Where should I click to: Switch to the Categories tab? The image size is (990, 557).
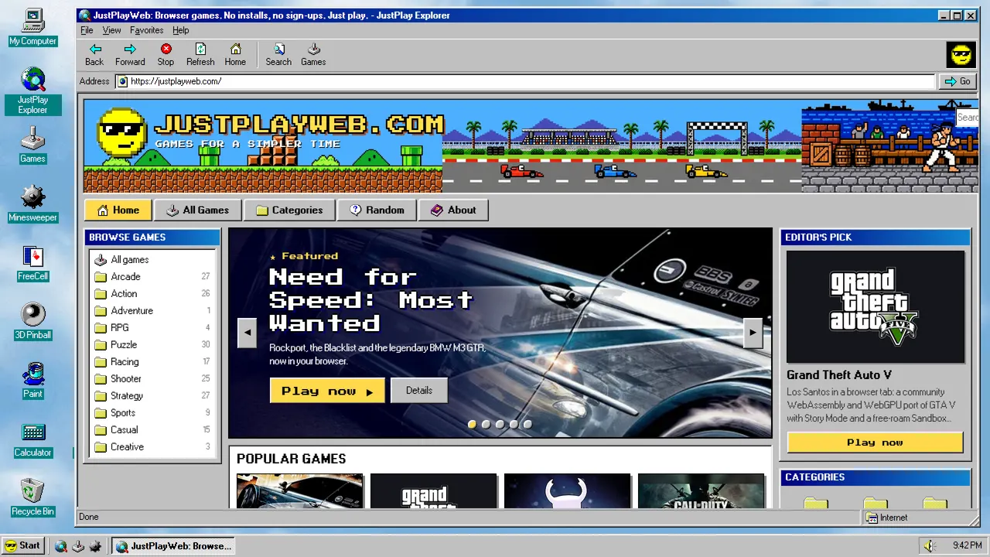[289, 210]
